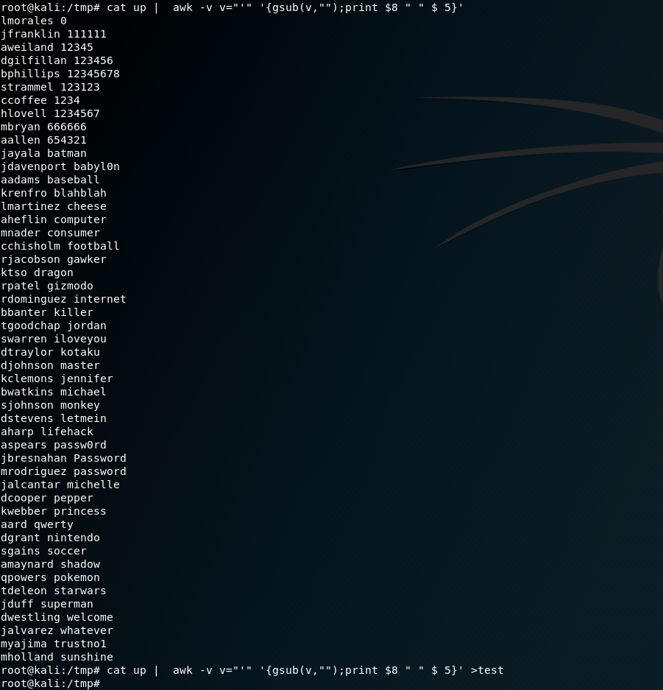Select the "rjacobson gawker" row
The height and width of the screenshot is (690, 663).
point(54,259)
